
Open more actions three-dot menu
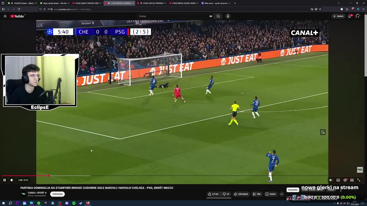pos(282,194)
